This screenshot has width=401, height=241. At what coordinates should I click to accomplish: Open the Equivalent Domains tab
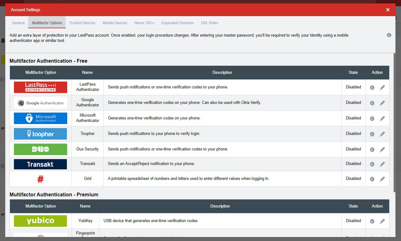177,23
